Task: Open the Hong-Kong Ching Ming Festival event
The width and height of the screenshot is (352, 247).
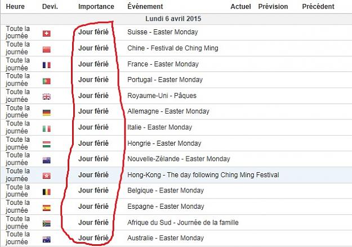Action: 203,175
